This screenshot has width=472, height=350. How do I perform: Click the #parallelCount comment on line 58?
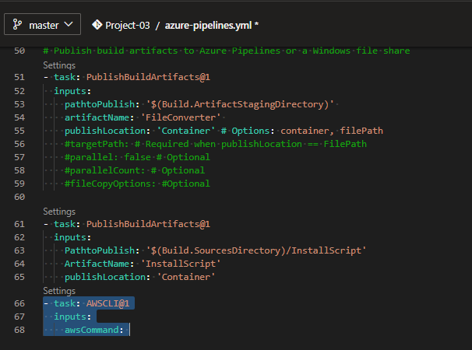tap(125, 170)
